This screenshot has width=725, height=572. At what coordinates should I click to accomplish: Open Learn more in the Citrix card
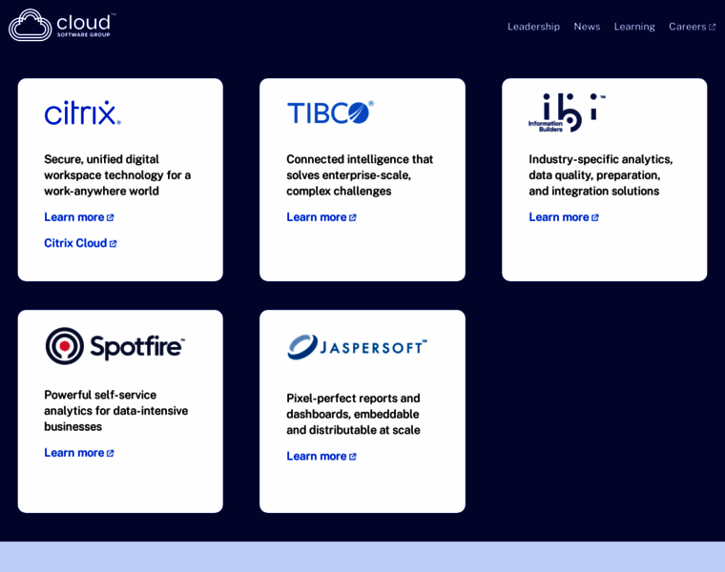(78, 217)
